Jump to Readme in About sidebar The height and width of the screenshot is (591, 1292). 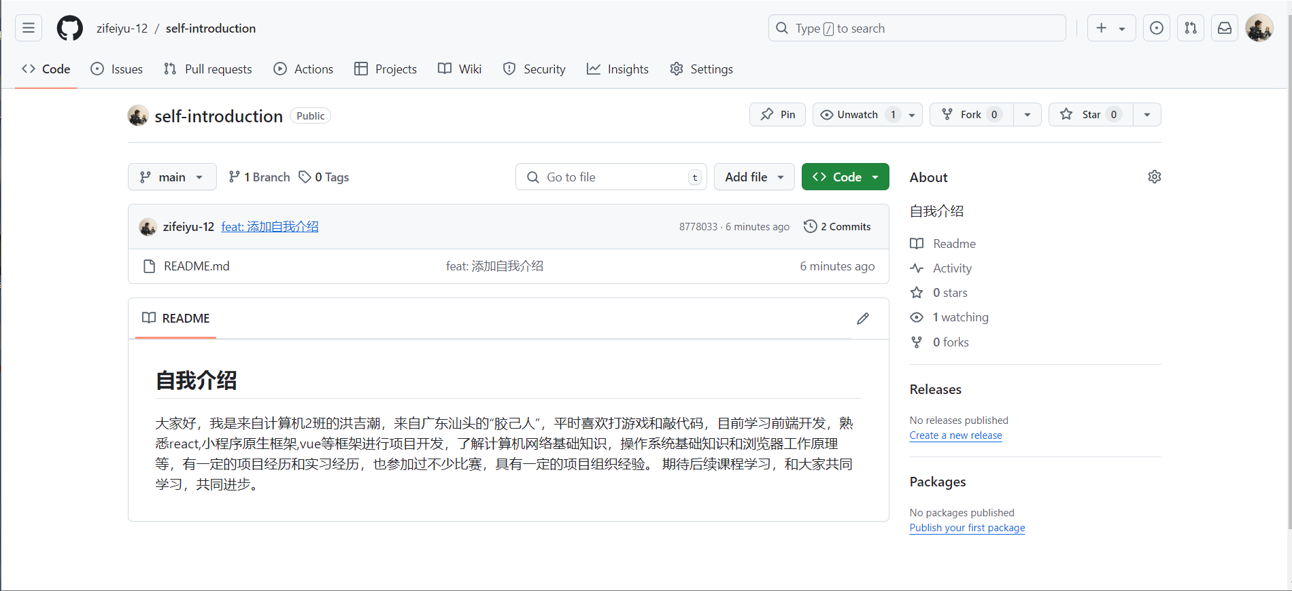pos(942,243)
